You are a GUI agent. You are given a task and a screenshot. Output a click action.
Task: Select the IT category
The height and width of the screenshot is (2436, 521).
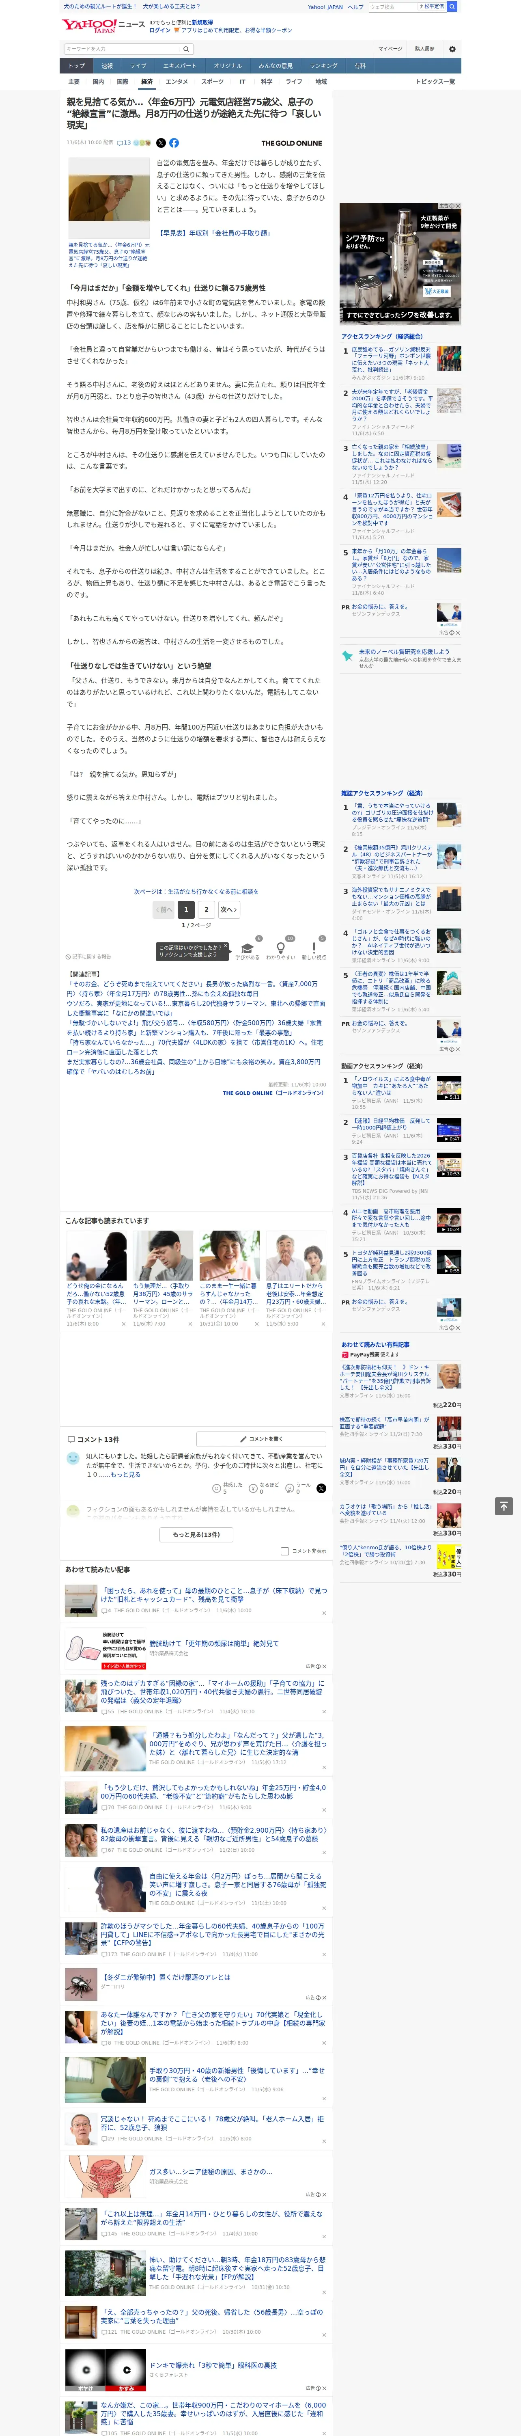pyautogui.click(x=242, y=81)
